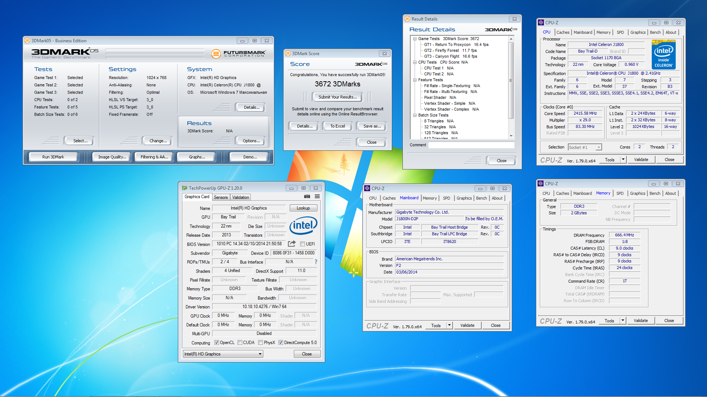Viewport: 707px width, 397px height.
Task: Toggle the OpenCL checkbox
Action: (217, 343)
